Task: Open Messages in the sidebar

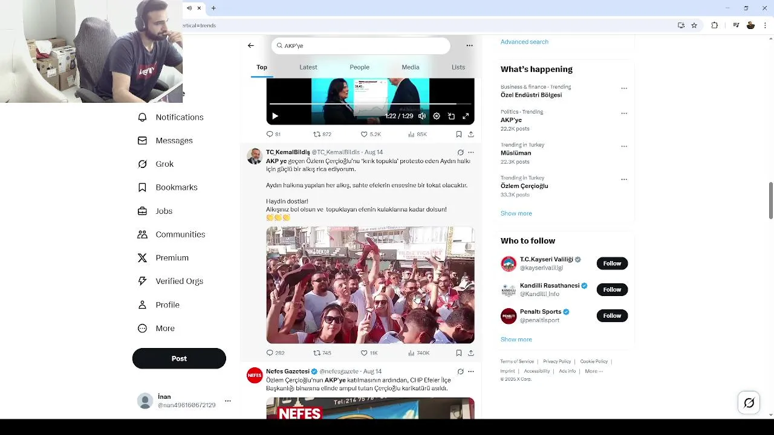Action: coord(166,140)
